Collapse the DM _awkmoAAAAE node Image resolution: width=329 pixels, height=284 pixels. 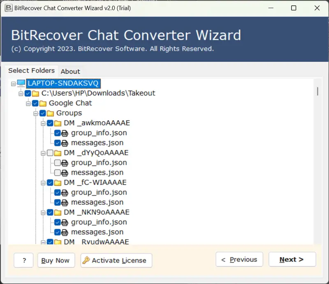pyautogui.click(x=43, y=124)
